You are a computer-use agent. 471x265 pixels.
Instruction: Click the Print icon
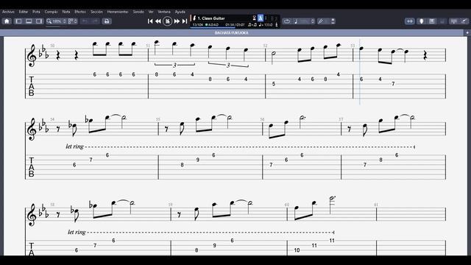[x=107, y=21]
